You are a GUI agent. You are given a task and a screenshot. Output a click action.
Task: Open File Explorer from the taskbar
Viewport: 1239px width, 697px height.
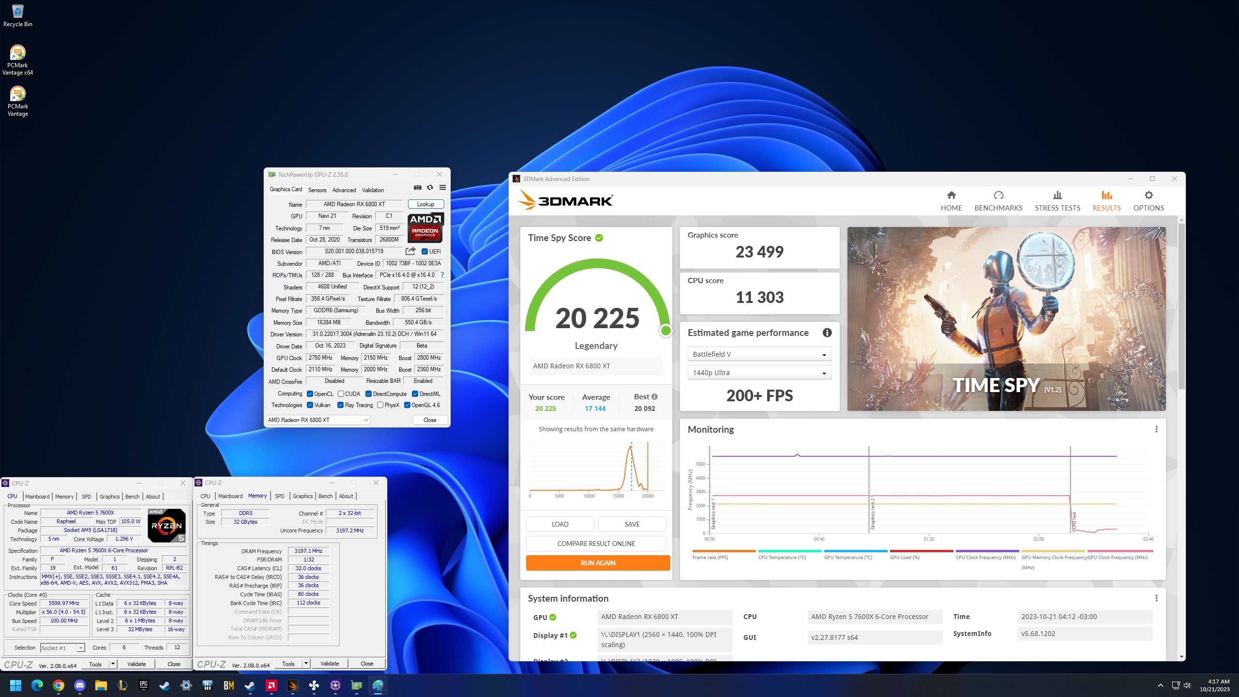pyautogui.click(x=101, y=685)
